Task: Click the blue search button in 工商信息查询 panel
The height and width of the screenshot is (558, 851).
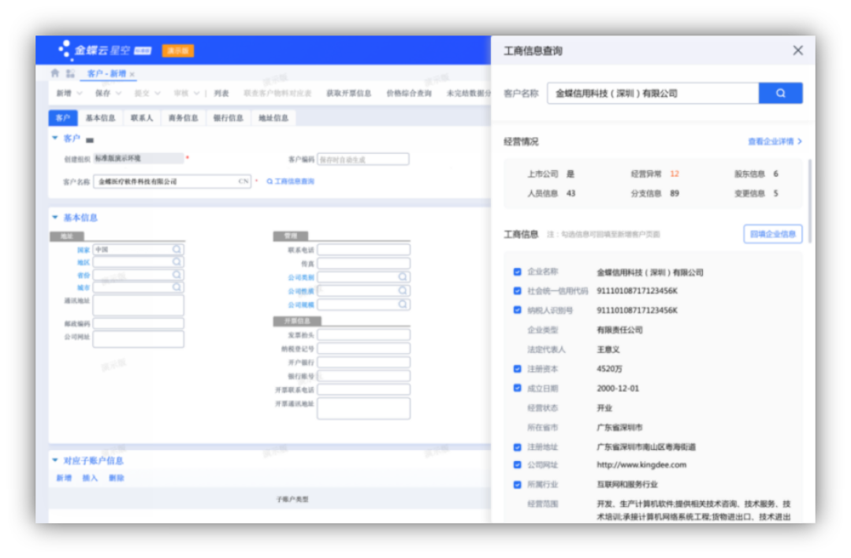Action: coord(781,92)
